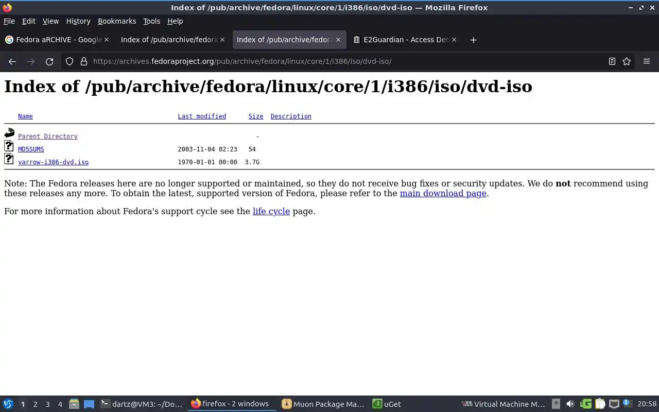
Task: Open the Firefox hamburger menu
Action: [x=647, y=61]
